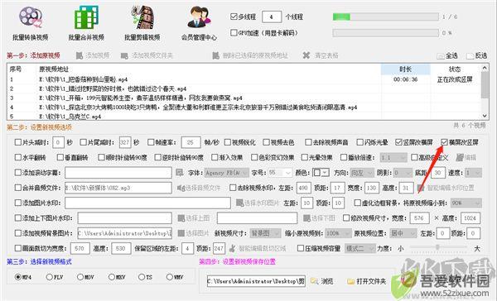The image size is (497, 301).
Task: Click 智能编辑水印位置 icon
Action: click(421, 188)
